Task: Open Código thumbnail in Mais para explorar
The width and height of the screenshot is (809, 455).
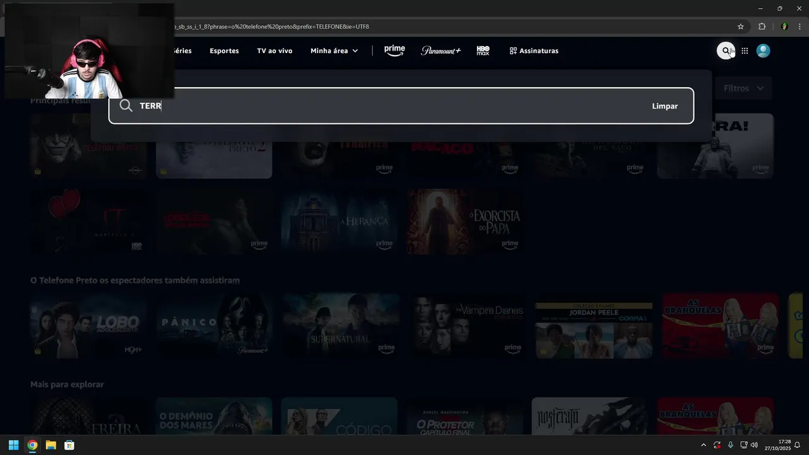Action: [x=339, y=416]
